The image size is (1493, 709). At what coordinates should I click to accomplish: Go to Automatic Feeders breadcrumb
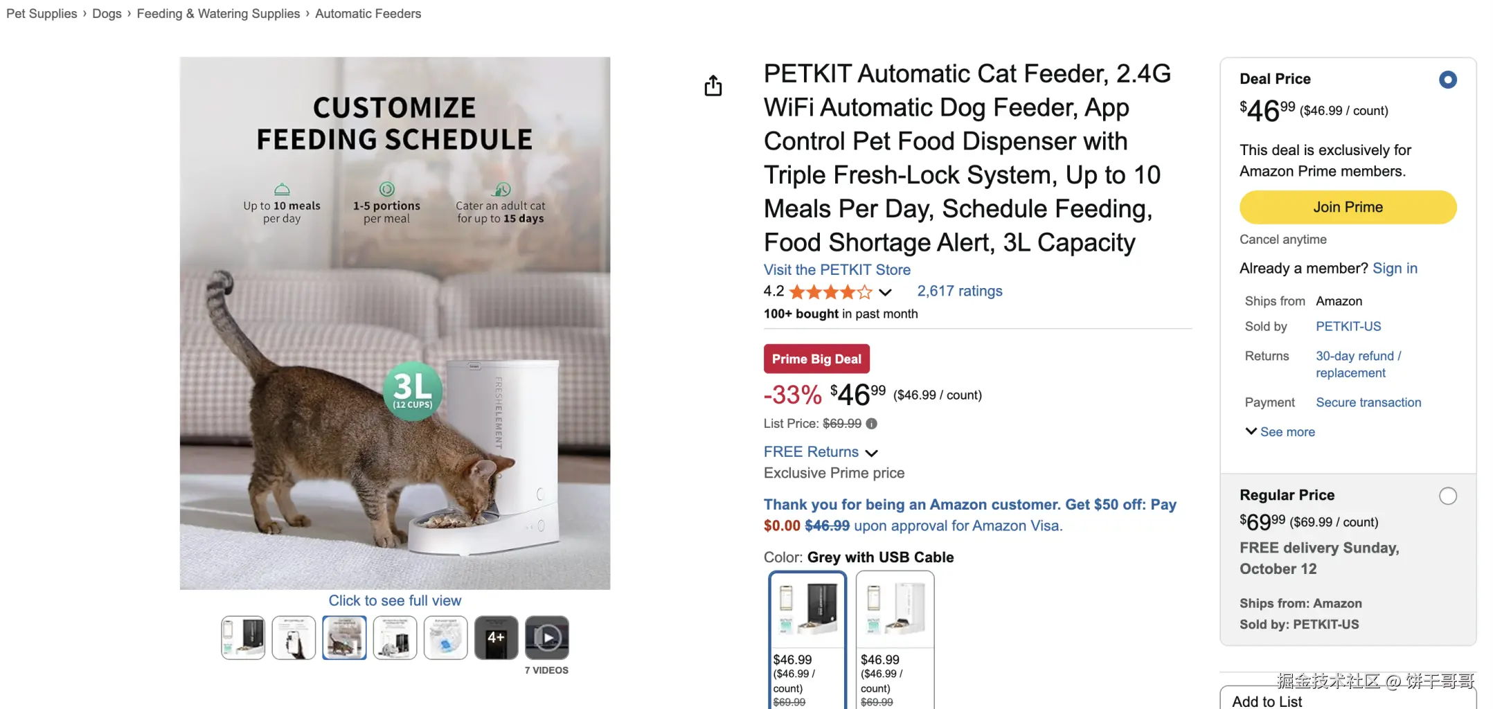(368, 14)
